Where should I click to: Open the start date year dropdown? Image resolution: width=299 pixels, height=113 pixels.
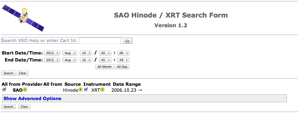tap(52, 53)
